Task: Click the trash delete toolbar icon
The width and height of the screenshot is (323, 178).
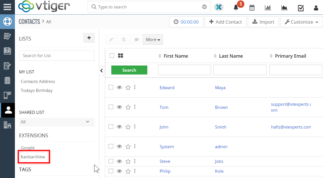Action: coord(124,40)
